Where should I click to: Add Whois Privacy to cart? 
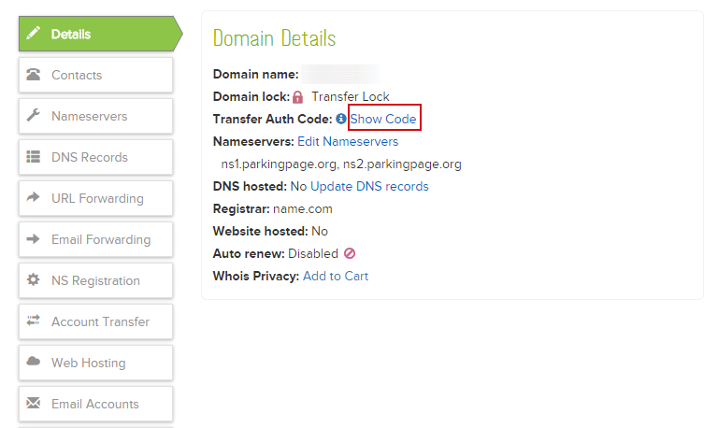(x=336, y=276)
